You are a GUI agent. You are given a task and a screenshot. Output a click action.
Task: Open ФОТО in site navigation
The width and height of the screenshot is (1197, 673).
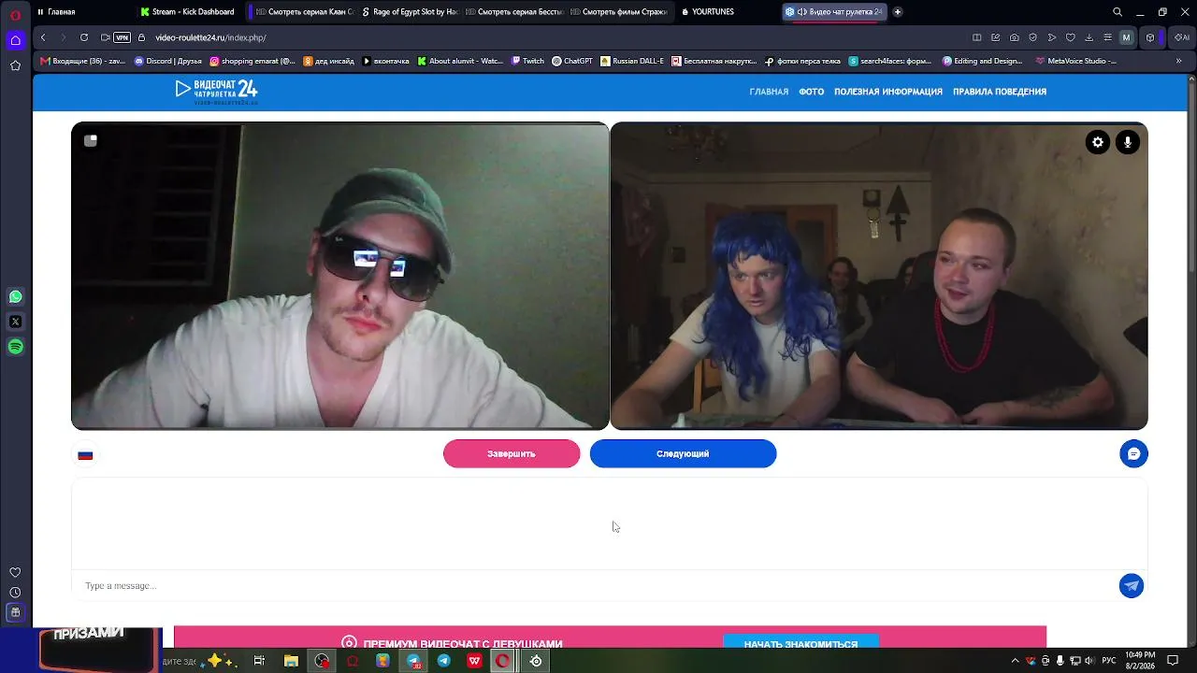(811, 92)
